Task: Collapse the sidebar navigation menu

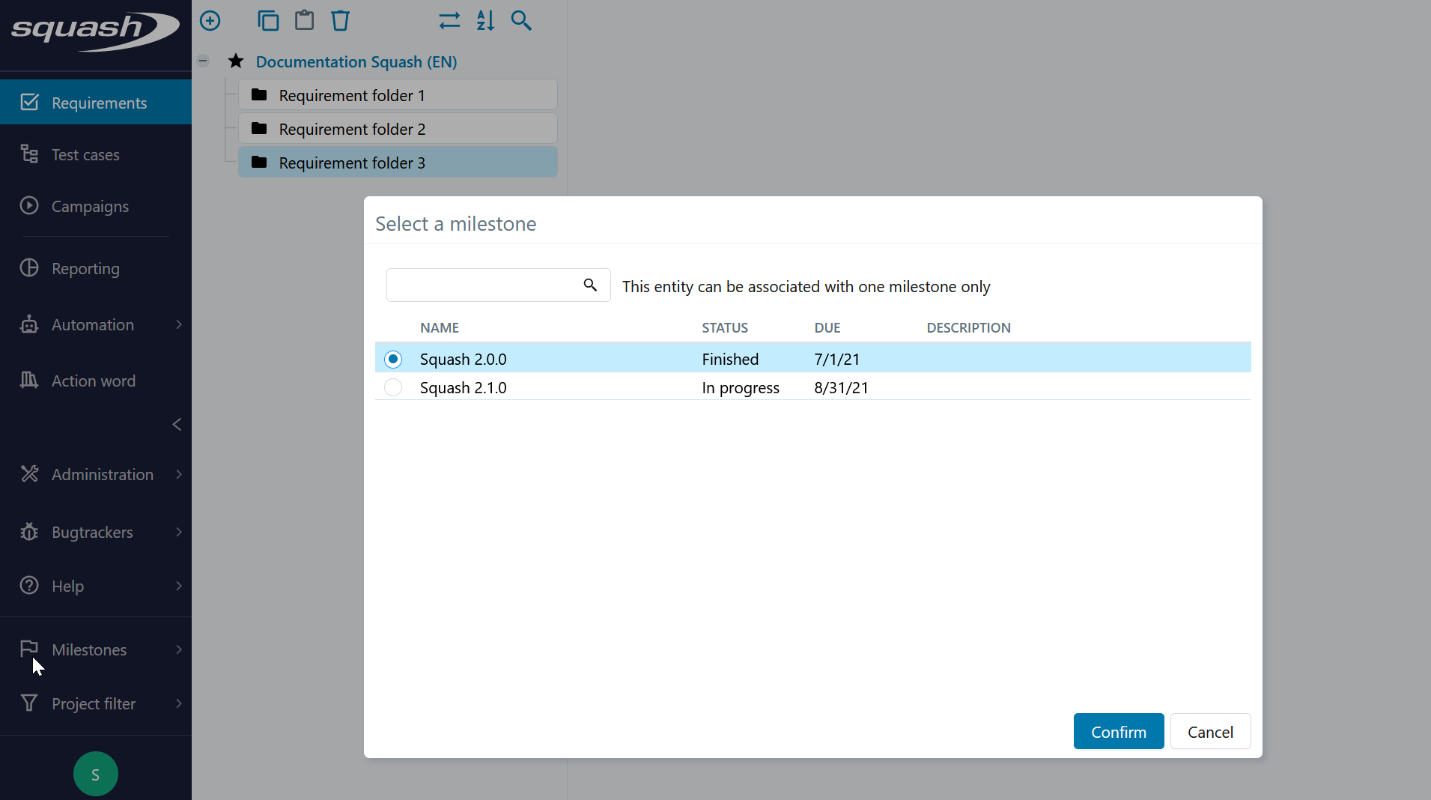Action: click(x=177, y=425)
